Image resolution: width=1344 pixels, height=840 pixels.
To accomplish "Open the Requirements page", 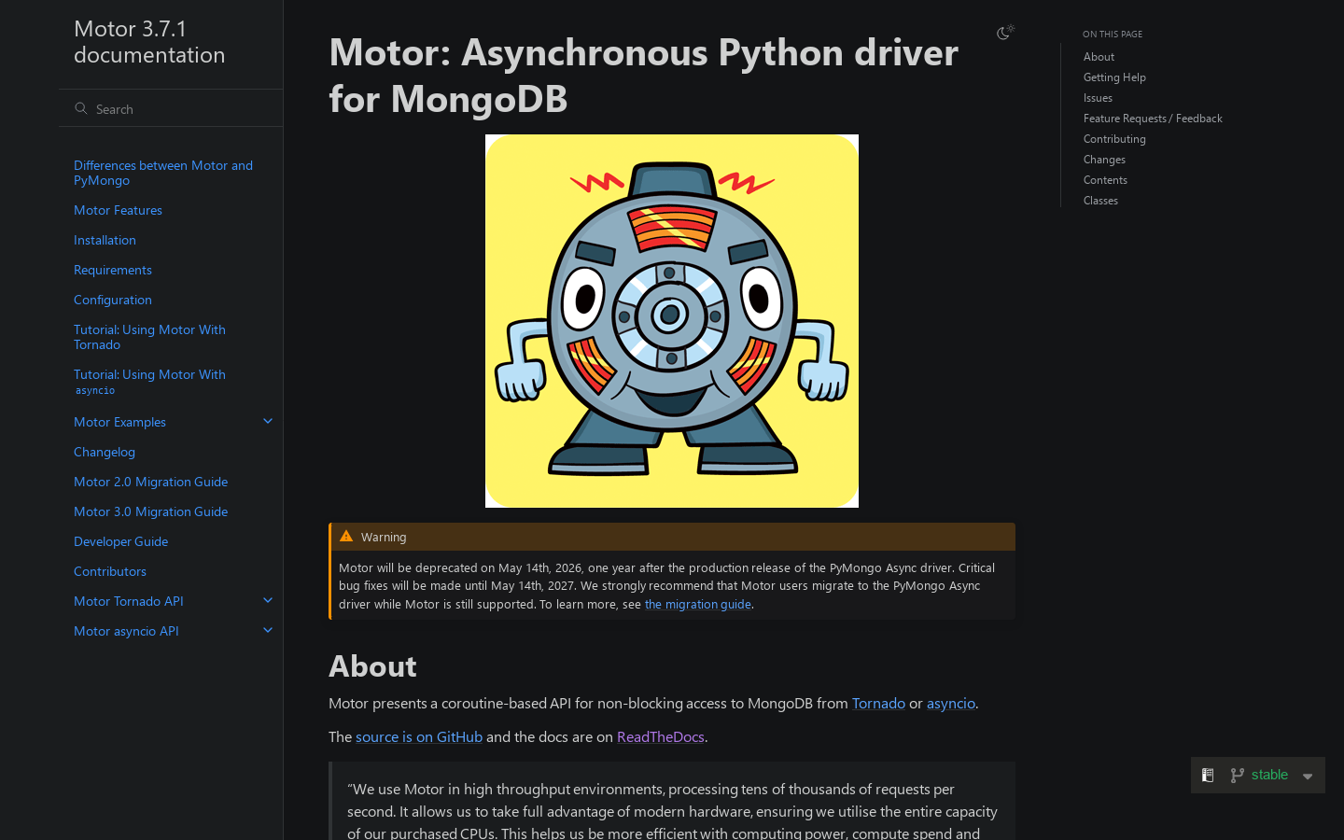I will 113,270.
